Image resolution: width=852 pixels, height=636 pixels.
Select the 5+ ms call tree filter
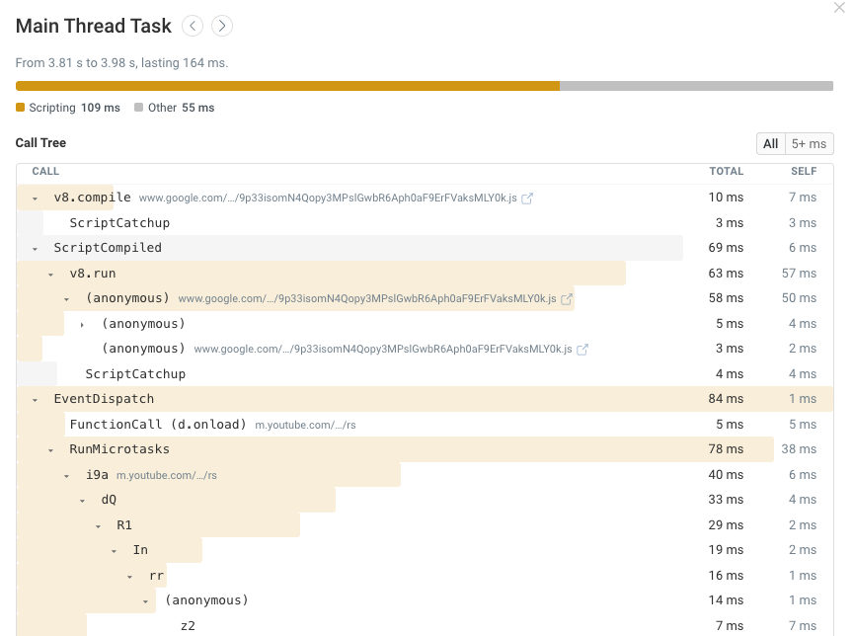tap(809, 144)
